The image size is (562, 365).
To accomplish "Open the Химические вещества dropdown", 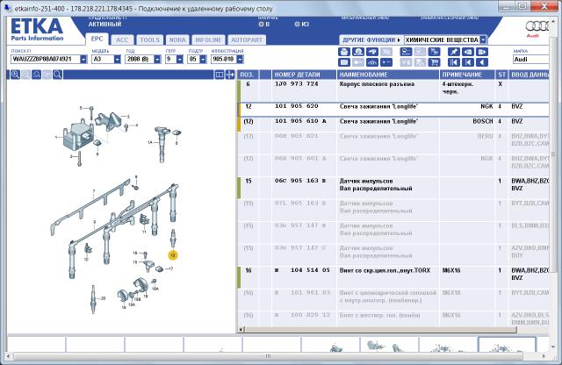I will pyautogui.click(x=483, y=39).
